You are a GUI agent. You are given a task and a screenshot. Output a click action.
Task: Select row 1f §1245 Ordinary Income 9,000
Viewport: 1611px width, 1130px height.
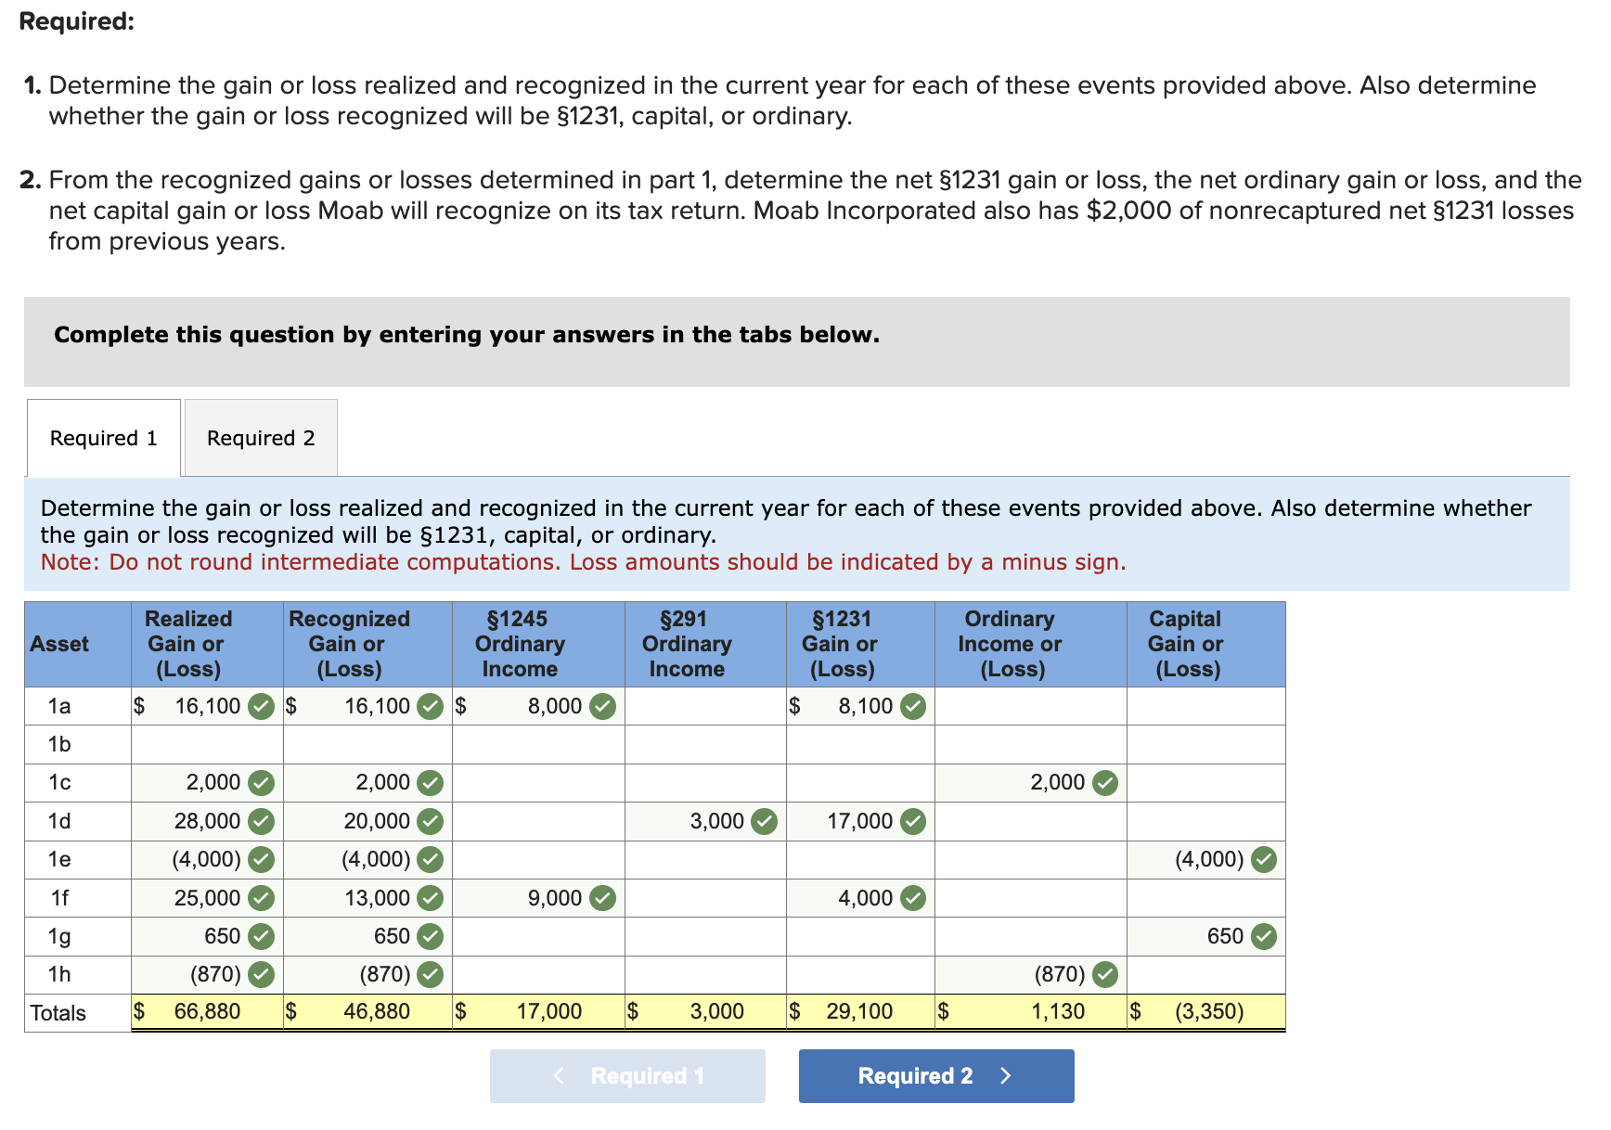(x=538, y=898)
